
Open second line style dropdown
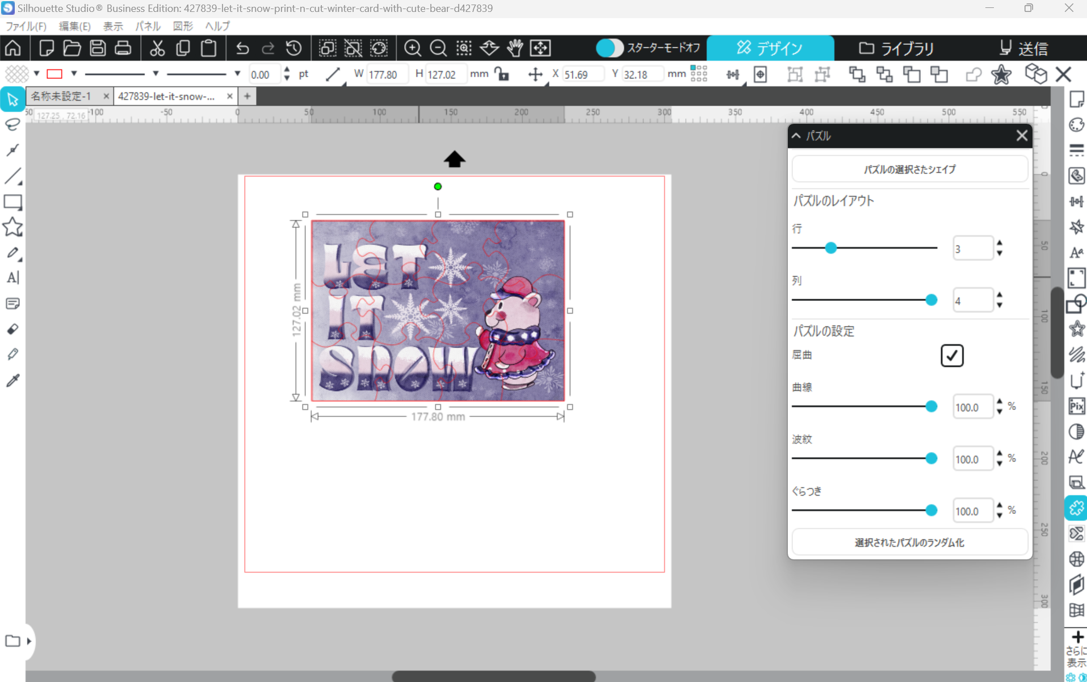(x=237, y=74)
